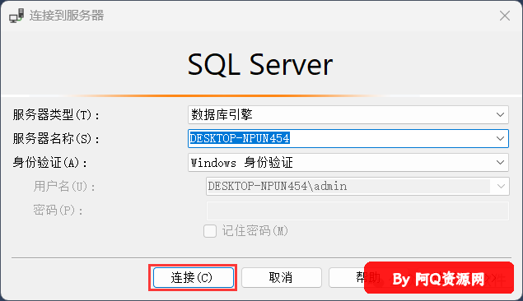Click the DESKTOP-NPUN454\admin username field
523x301 pixels.
point(357,186)
